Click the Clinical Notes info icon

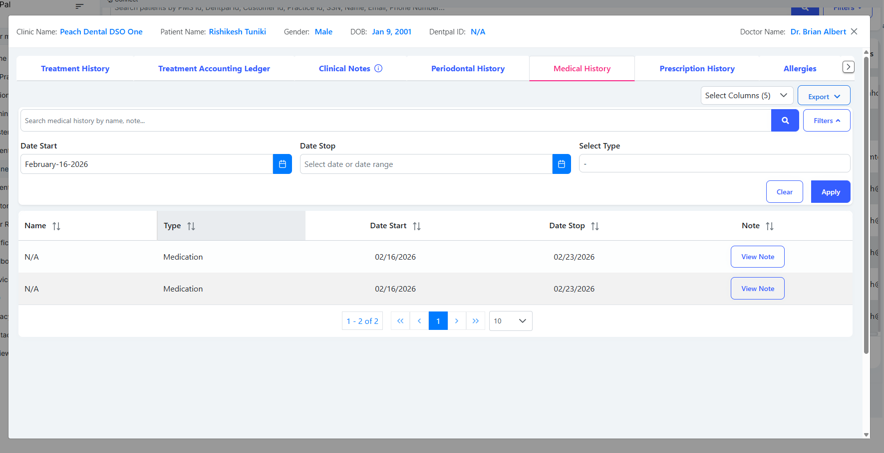378,68
